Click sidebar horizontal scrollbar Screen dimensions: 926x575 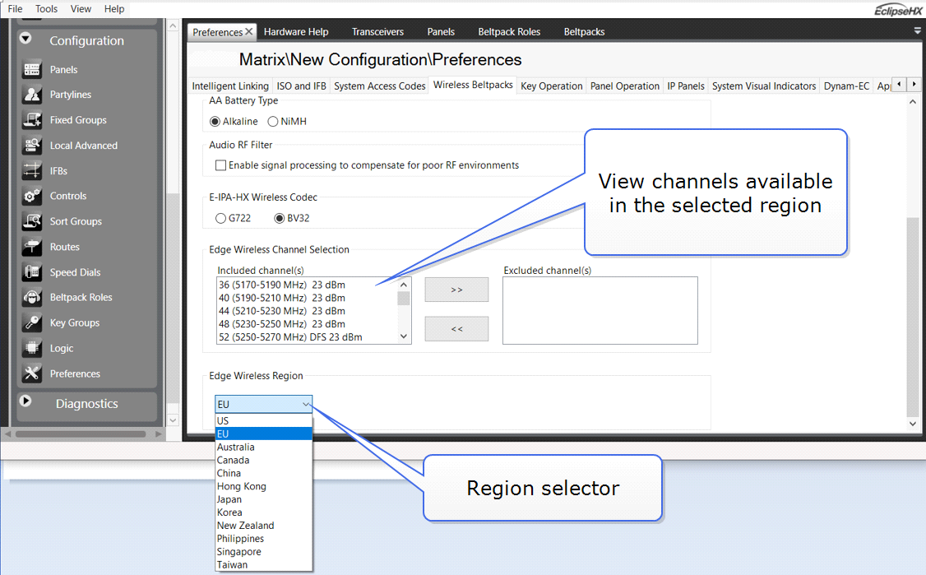[x=81, y=434]
